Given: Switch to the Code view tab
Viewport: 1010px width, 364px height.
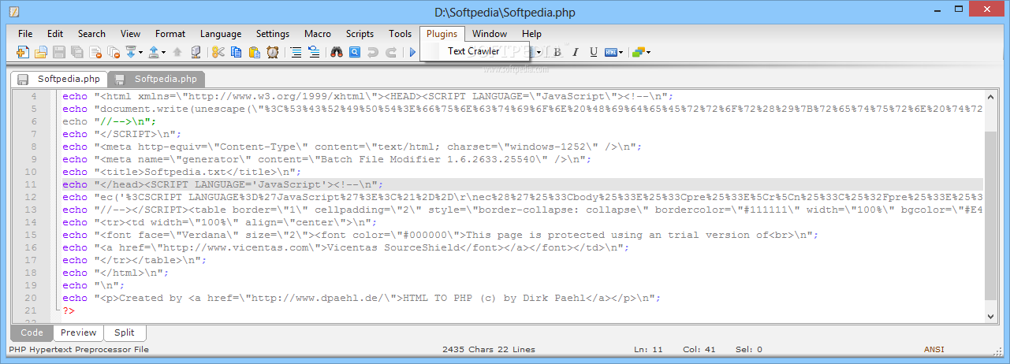Looking at the screenshot, I should (x=32, y=332).
